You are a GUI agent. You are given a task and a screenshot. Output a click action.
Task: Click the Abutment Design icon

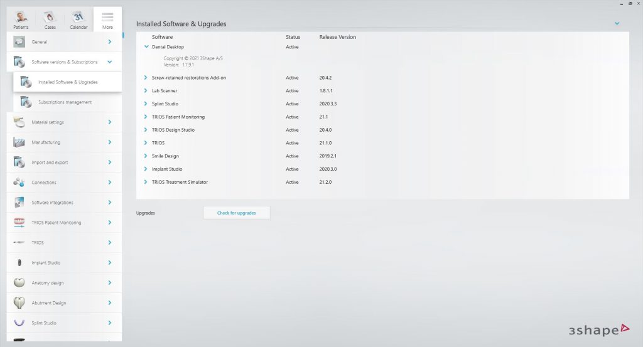pyautogui.click(x=19, y=303)
